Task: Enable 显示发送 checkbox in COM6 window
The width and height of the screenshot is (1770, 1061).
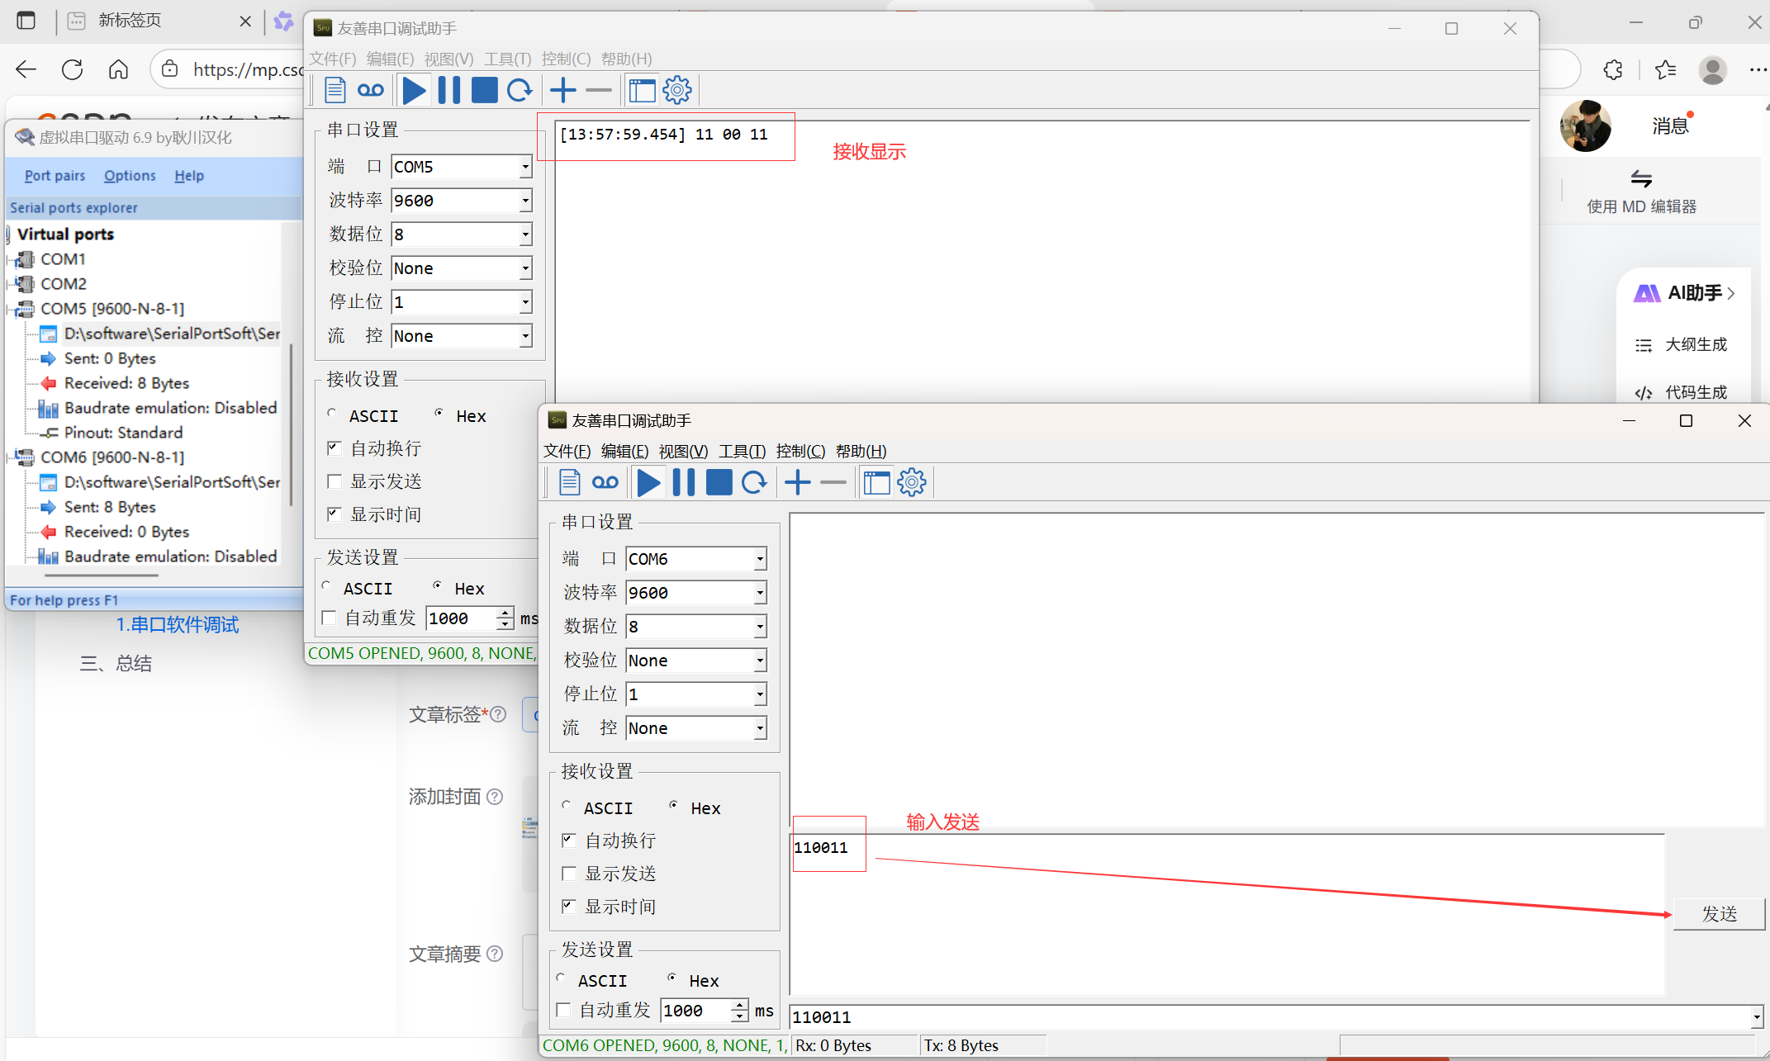Action: point(569,874)
